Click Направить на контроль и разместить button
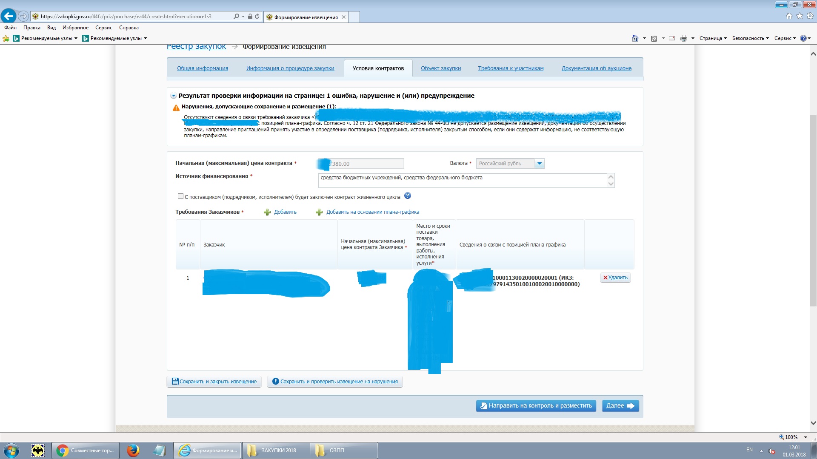 [x=536, y=406]
